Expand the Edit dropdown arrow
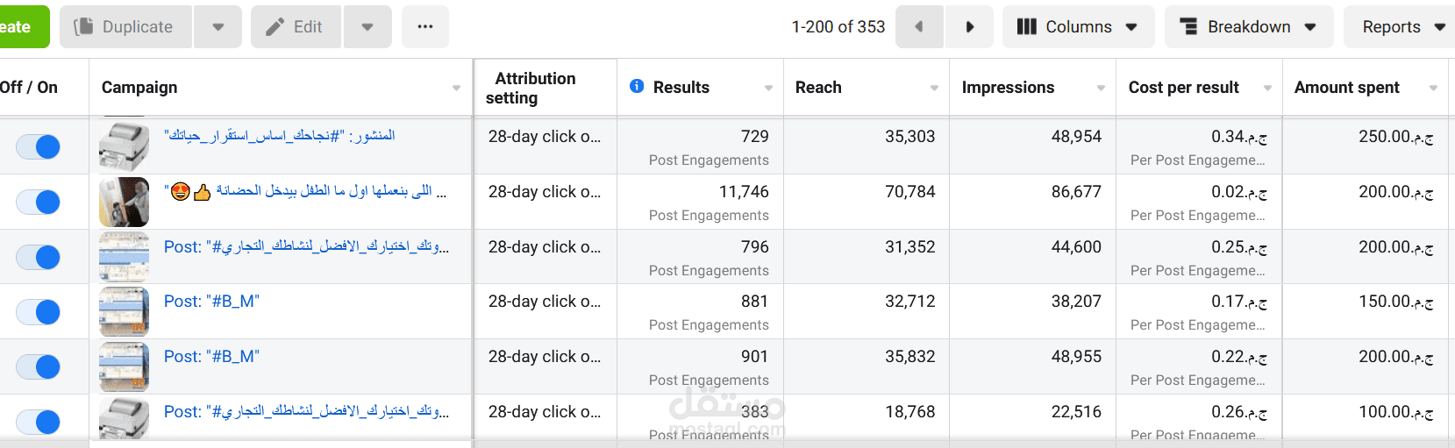This screenshot has width=1455, height=448. (x=367, y=27)
